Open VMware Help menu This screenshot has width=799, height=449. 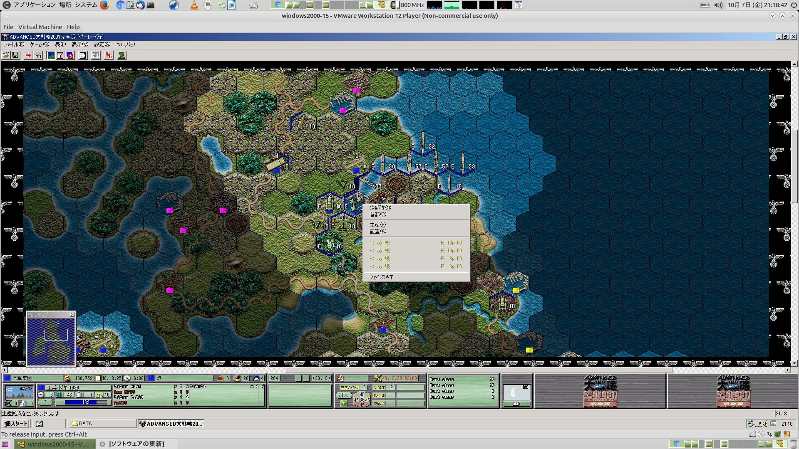(73, 27)
